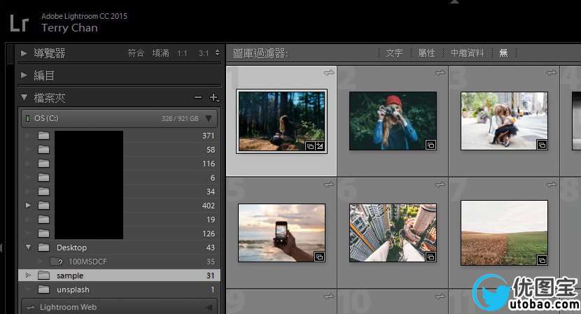Viewport: 581px width, 314px height.
Task: Select the 中繼資料 metadata filter tab
Action: point(467,53)
